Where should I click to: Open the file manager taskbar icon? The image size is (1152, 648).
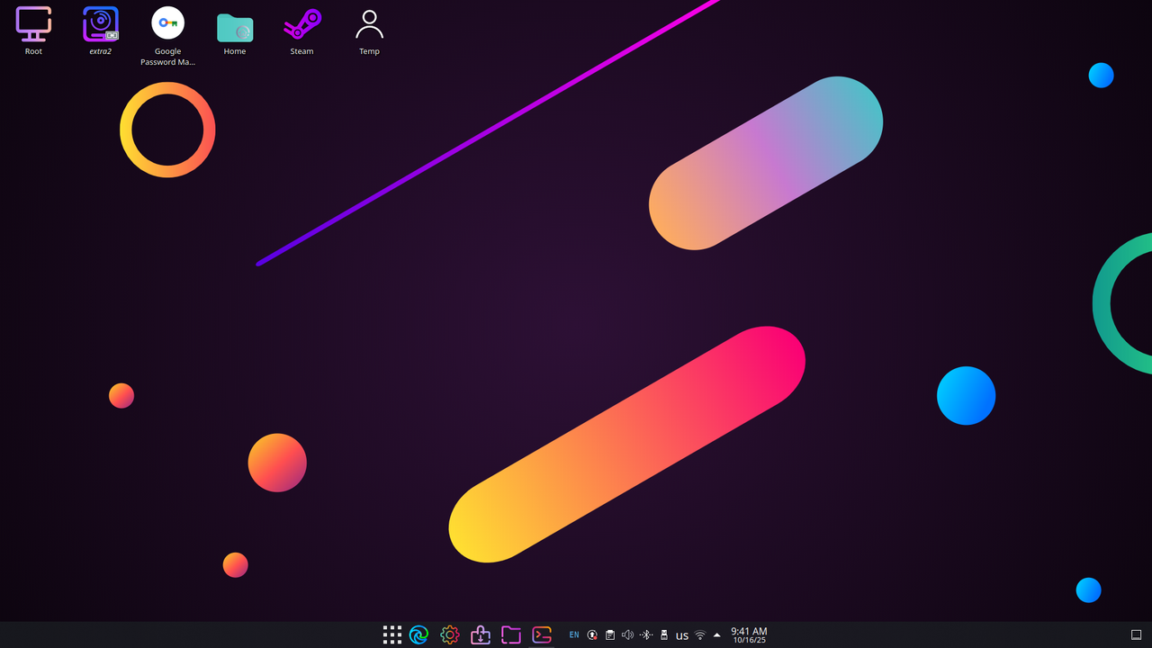pos(511,634)
